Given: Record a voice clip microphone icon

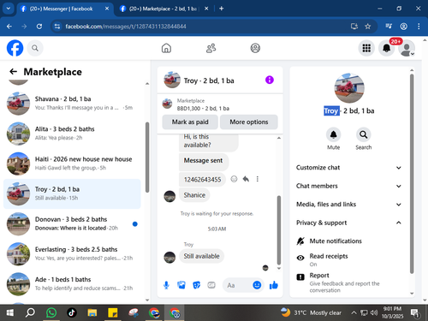Looking at the screenshot, I should [166, 285].
